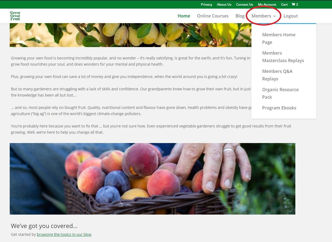Viewport: 332px width, 242px height.
Task: Open My Account in top bar
Action: coord(267,4)
